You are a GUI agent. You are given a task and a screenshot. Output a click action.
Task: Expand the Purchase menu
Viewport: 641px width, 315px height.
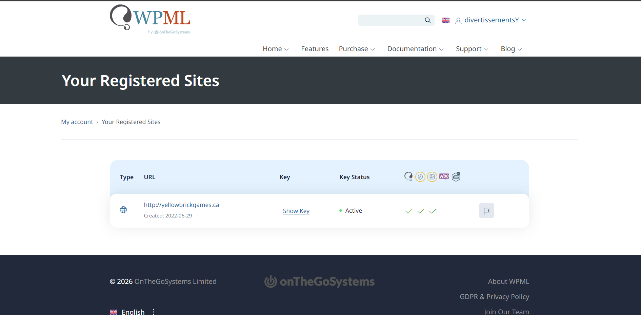(x=357, y=49)
